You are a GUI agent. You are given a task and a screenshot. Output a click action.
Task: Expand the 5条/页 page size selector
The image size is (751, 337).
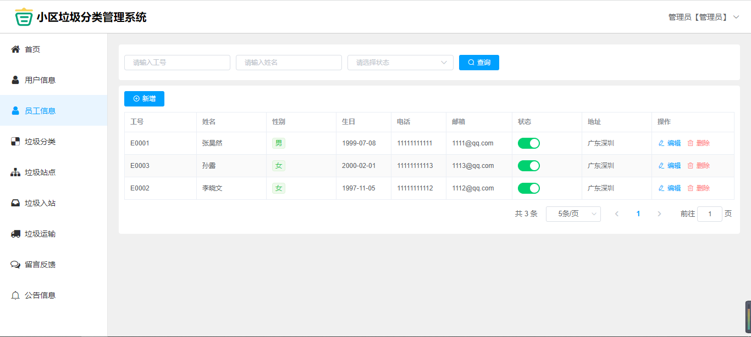pos(573,214)
